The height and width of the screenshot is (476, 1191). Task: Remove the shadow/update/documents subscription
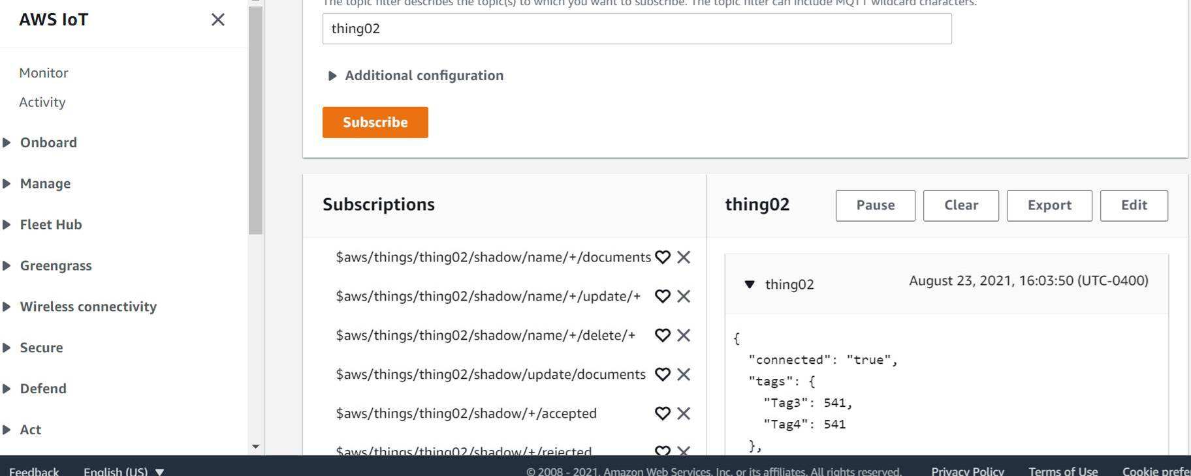pyautogui.click(x=684, y=374)
